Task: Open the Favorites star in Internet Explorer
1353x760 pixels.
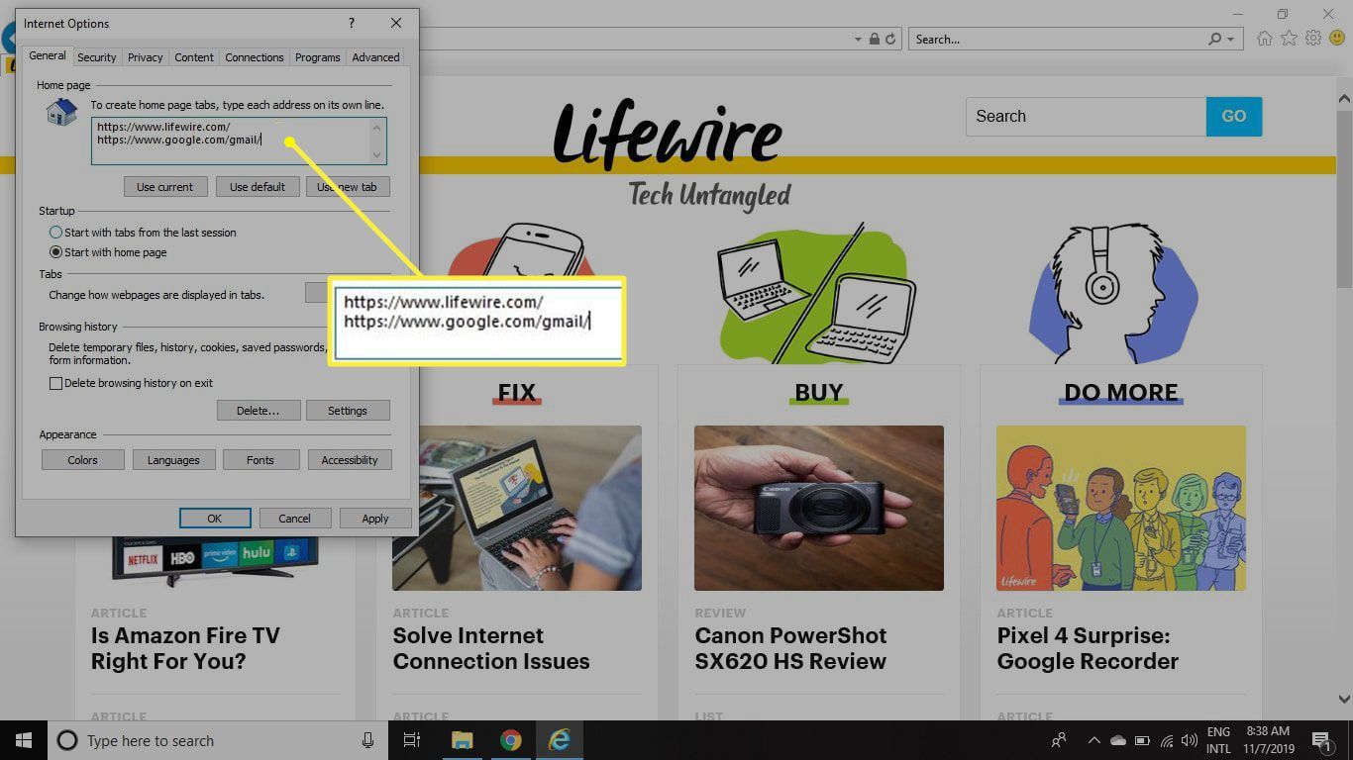Action: click(x=1289, y=39)
